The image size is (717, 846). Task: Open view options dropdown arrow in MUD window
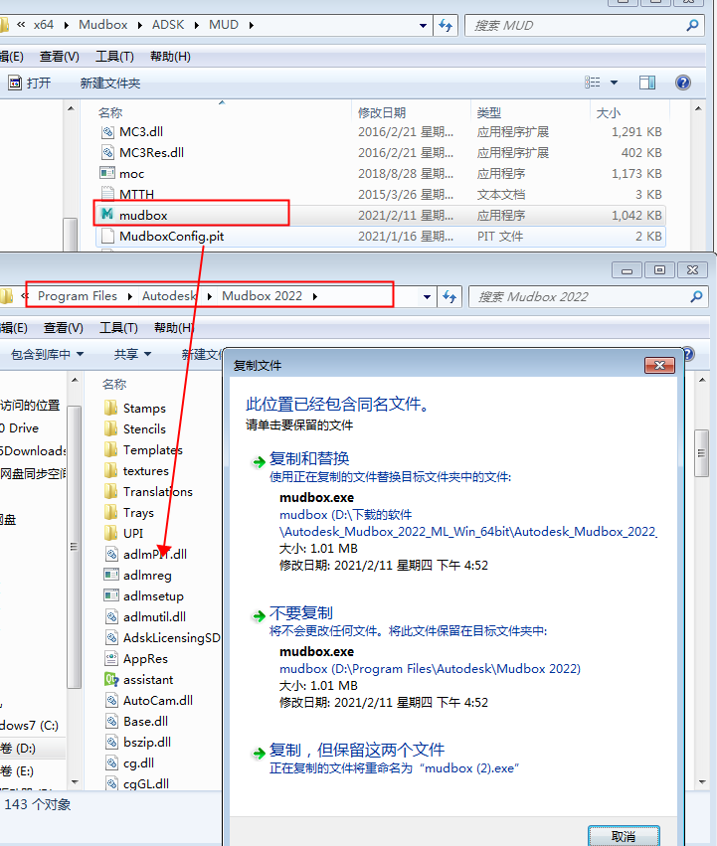[614, 83]
